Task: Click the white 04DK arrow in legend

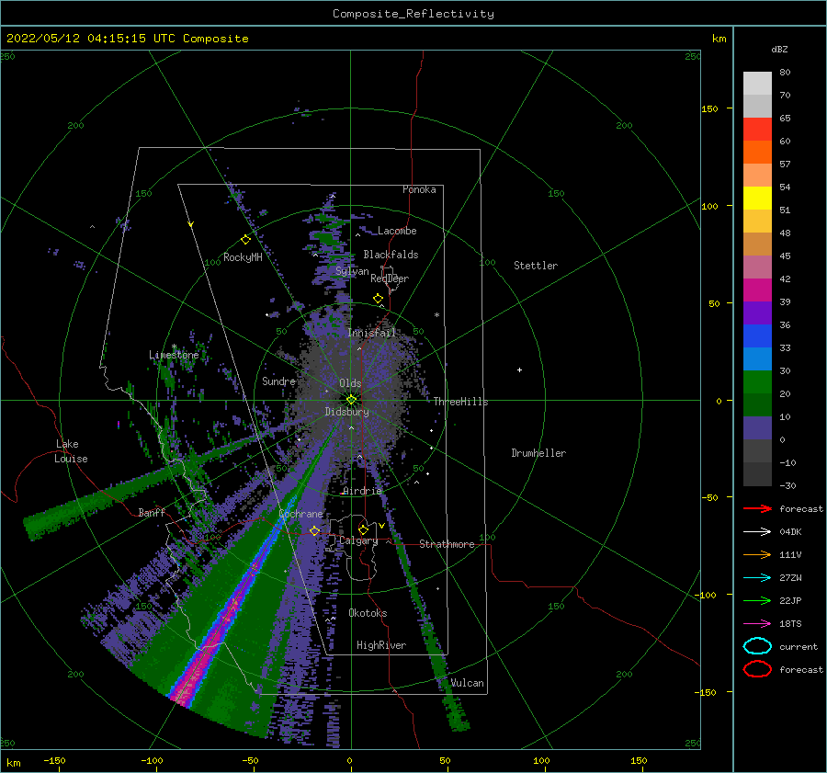Action: (x=757, y=531)
